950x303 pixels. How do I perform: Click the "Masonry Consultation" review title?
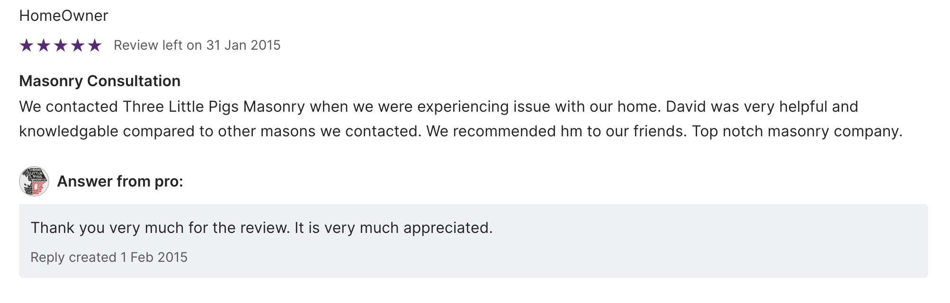pyautogui.click(x=99, y=81)
